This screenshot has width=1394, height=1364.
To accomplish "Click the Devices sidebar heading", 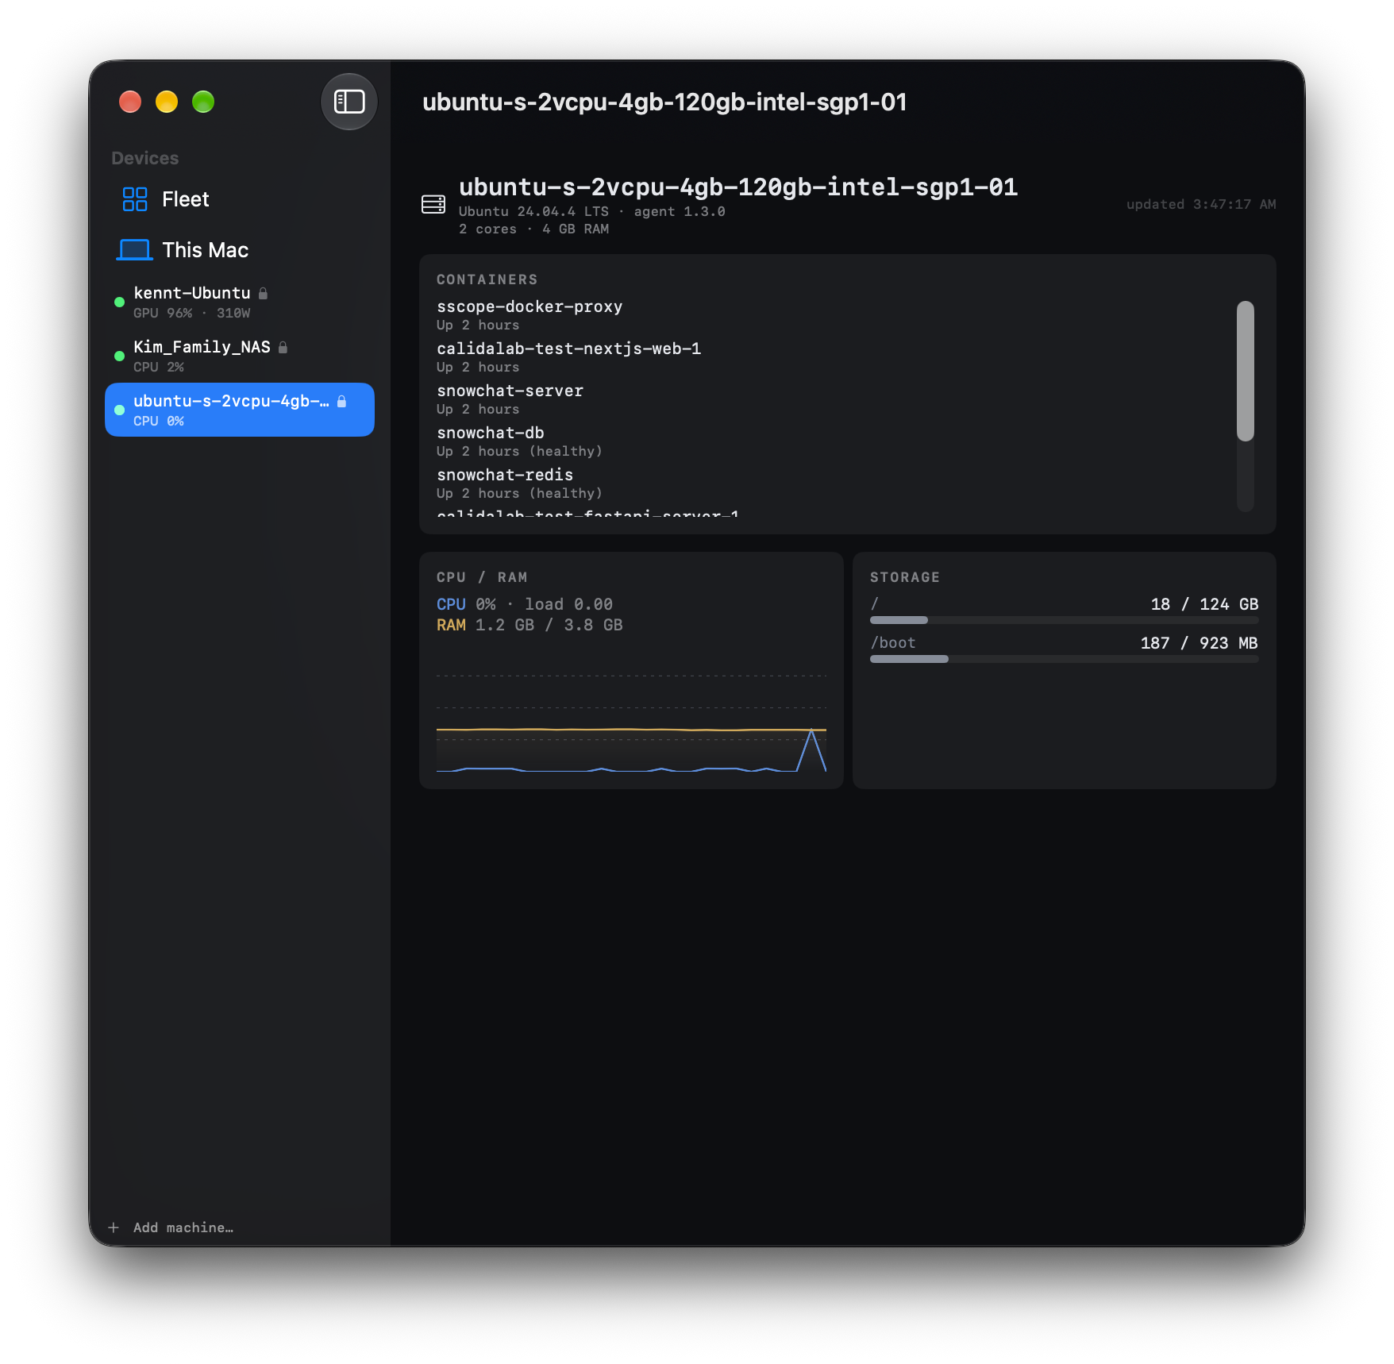I will pyautogui.click(x=145, y=158).
